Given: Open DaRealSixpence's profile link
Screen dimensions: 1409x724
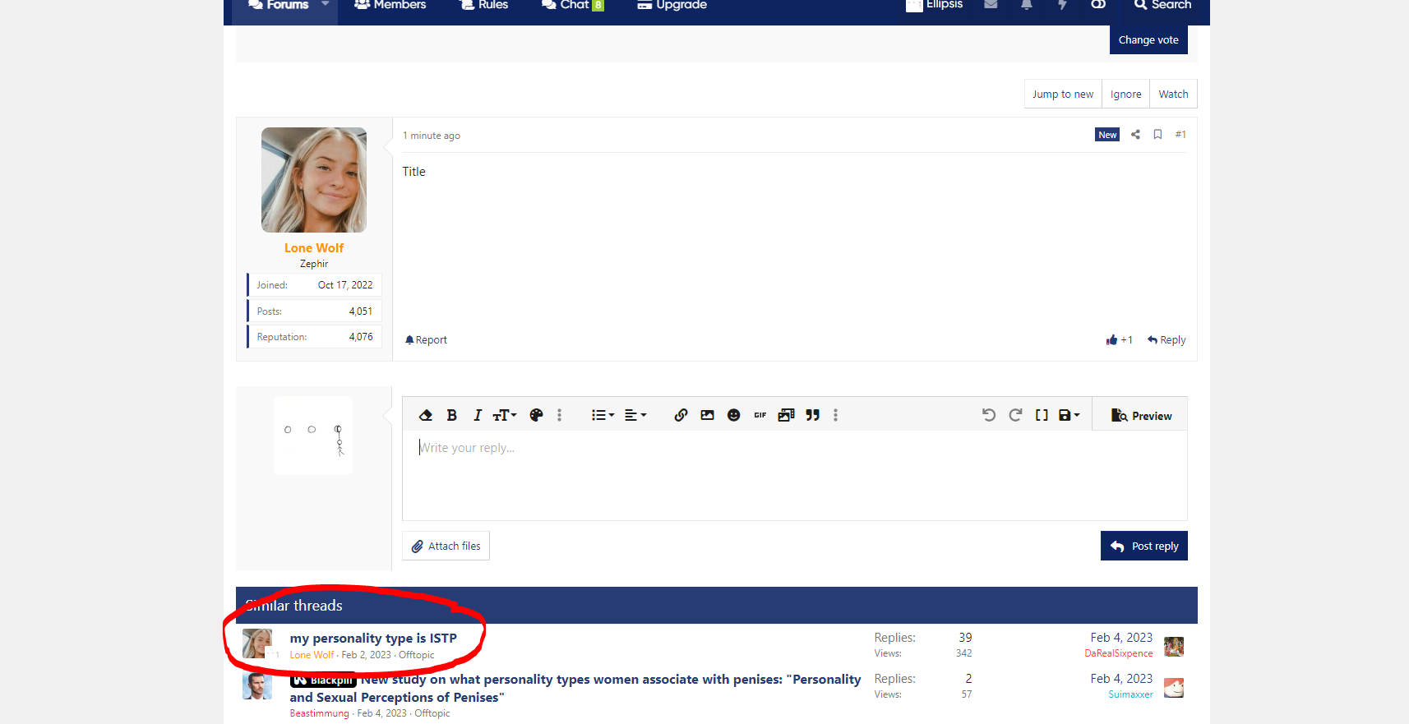Looking at the screenshot, I should click(1118, 653).
